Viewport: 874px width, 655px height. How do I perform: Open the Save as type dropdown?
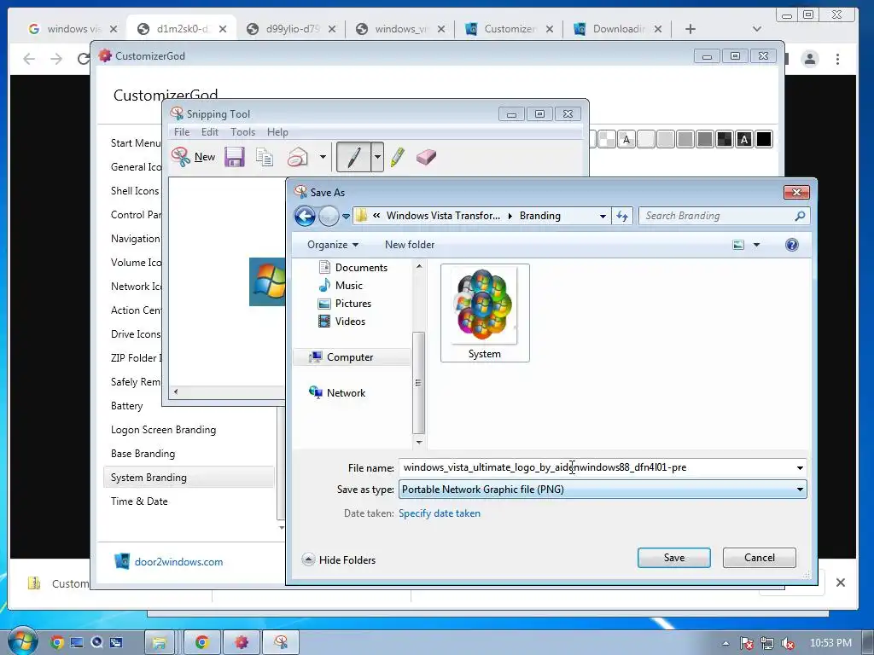click(x=603, y=490)
